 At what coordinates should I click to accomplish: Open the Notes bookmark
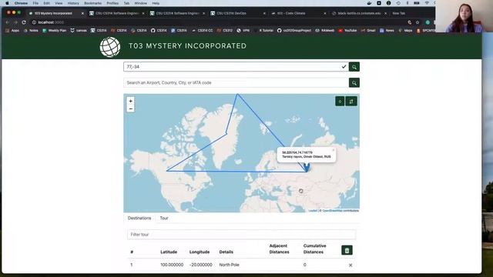click(x=31, y=31)
